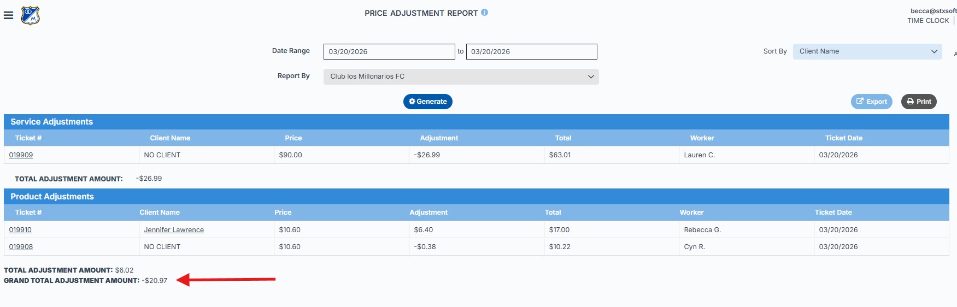Click the TIME CLOCK menu item

pos(927,21)
